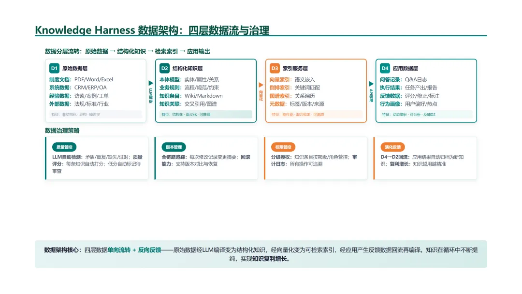The width and height of the screenshot is (522, 294).
Task: Select the 业务规则: 流程/规范/约束 row
Action: tap(189, 88)
